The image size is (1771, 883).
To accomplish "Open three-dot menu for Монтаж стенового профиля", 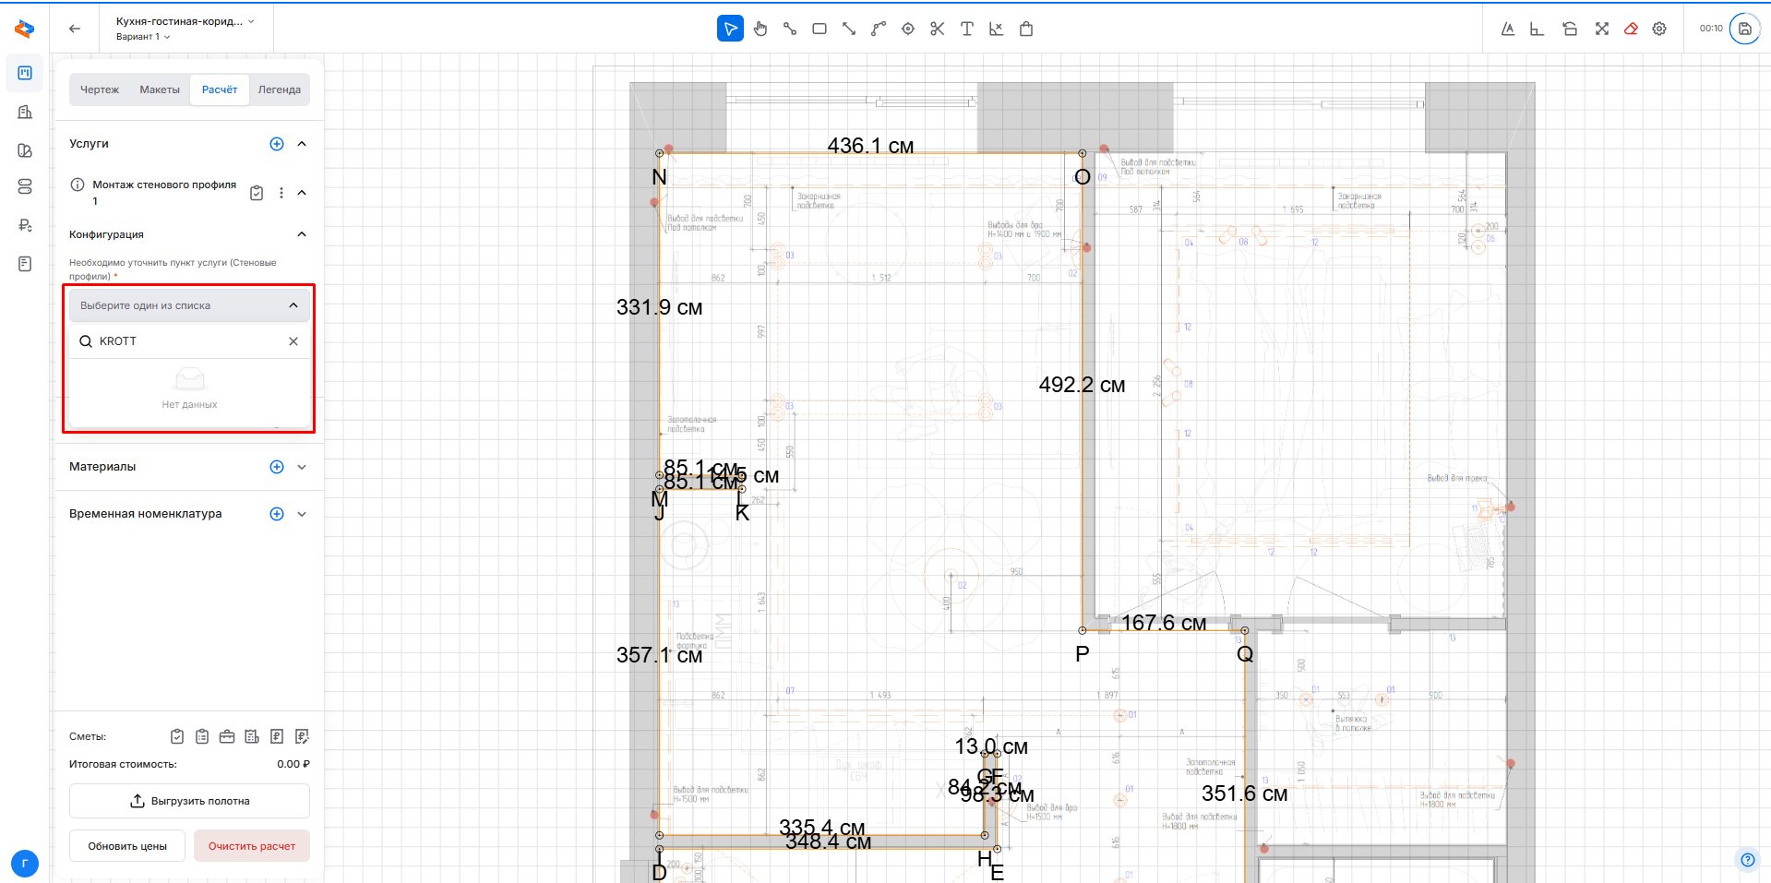I will tap(281, 193).
